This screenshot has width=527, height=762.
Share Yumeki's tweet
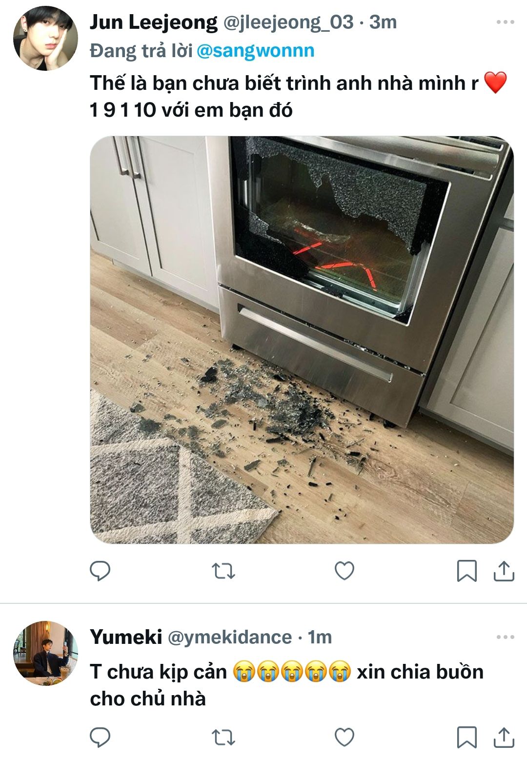(x=504, y=737)
